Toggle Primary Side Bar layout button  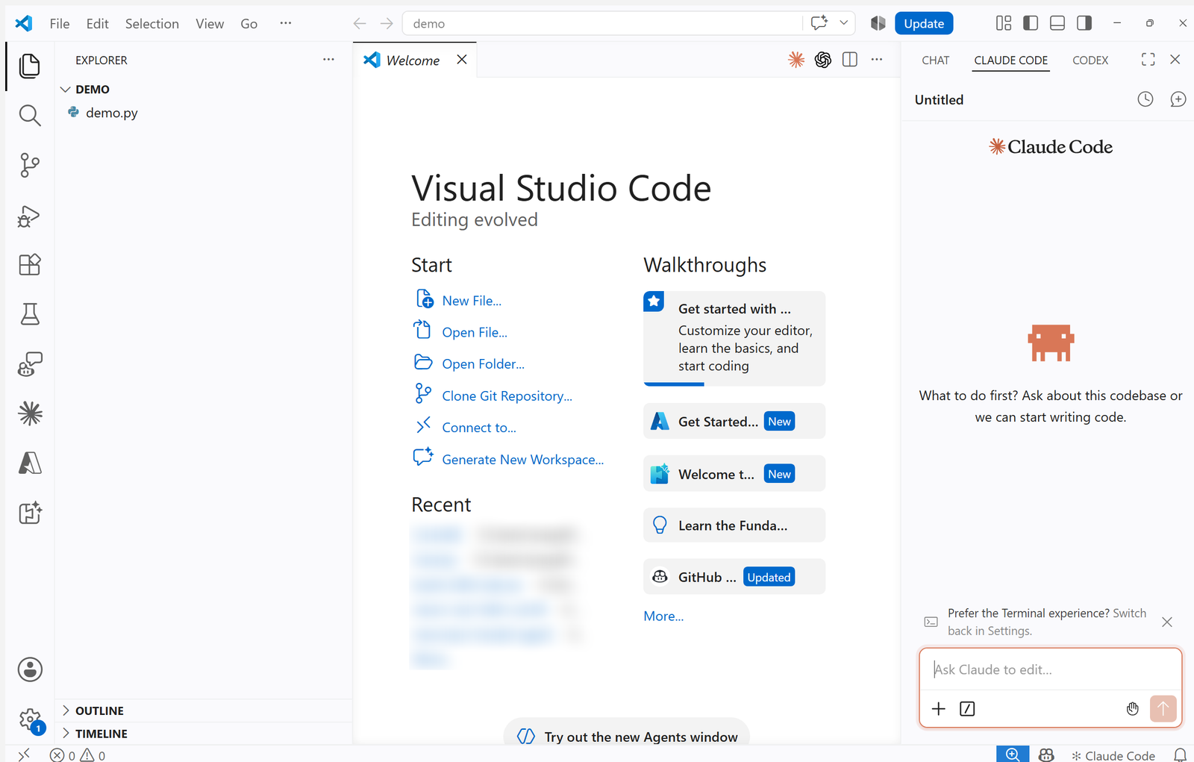point(1031,23)
